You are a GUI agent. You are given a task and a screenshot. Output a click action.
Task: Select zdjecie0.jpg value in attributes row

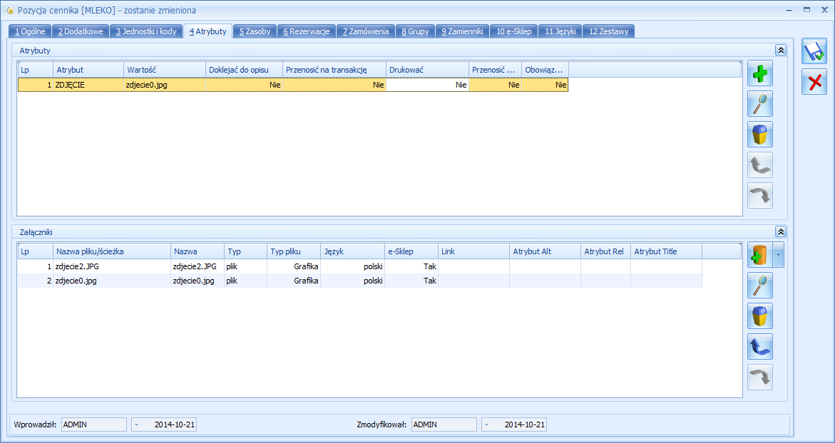tap(165, 85)
